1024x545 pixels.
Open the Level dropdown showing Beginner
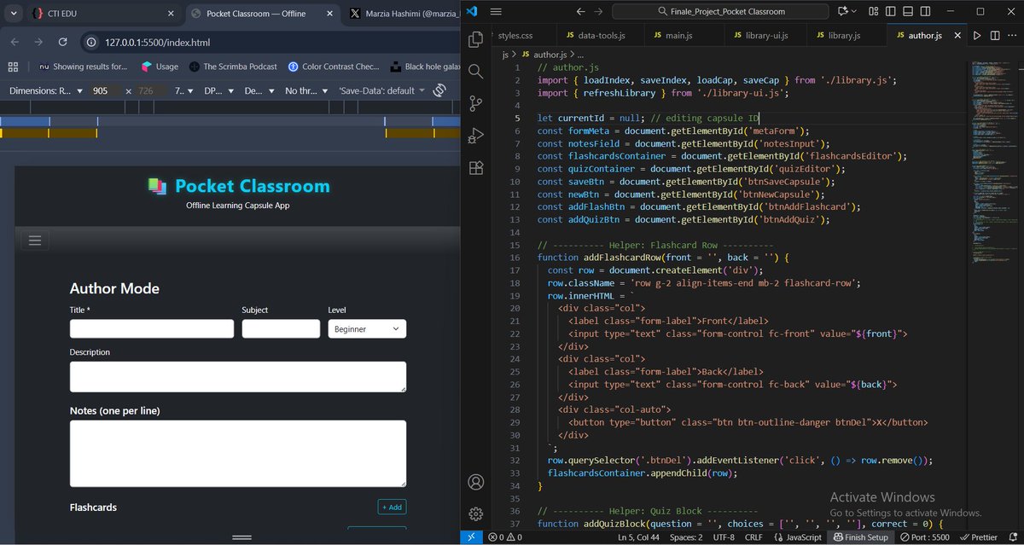tap(367, 329)
